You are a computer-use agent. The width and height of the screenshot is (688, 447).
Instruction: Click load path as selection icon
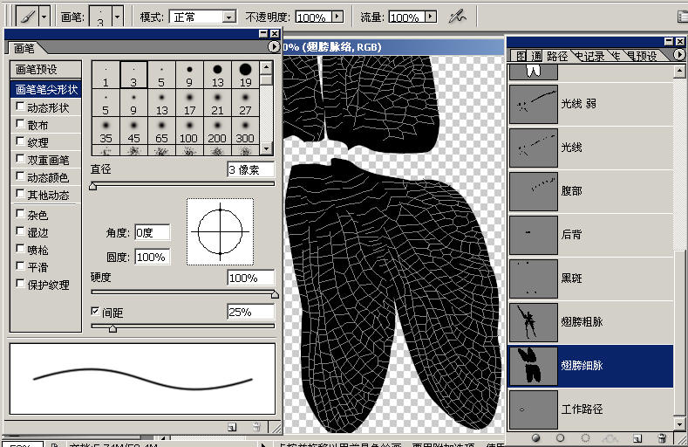pyautogui.click(x=585, y=437)
